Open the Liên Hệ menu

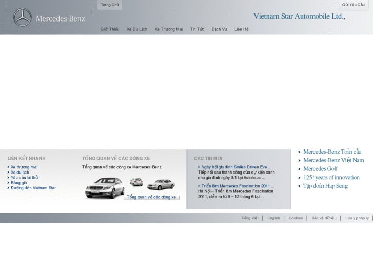click(x=242, y=29)
